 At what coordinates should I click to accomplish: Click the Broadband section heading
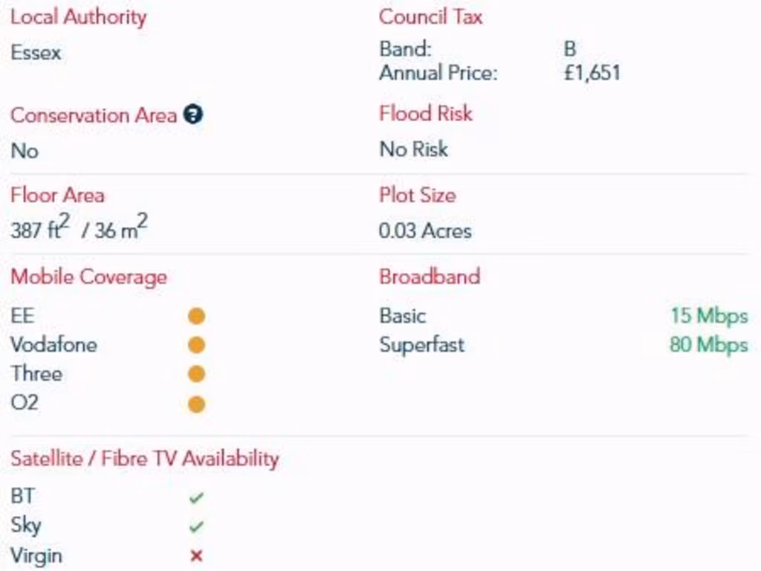pyautogui.click(x=430, y=277)
